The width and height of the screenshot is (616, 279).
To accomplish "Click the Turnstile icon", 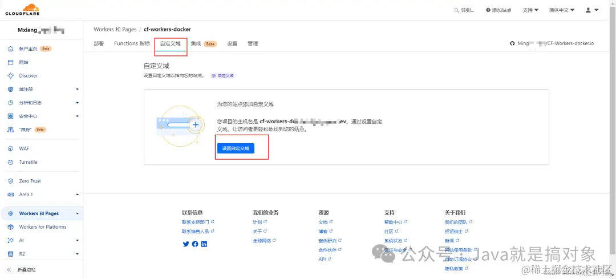I will (11, 162).
